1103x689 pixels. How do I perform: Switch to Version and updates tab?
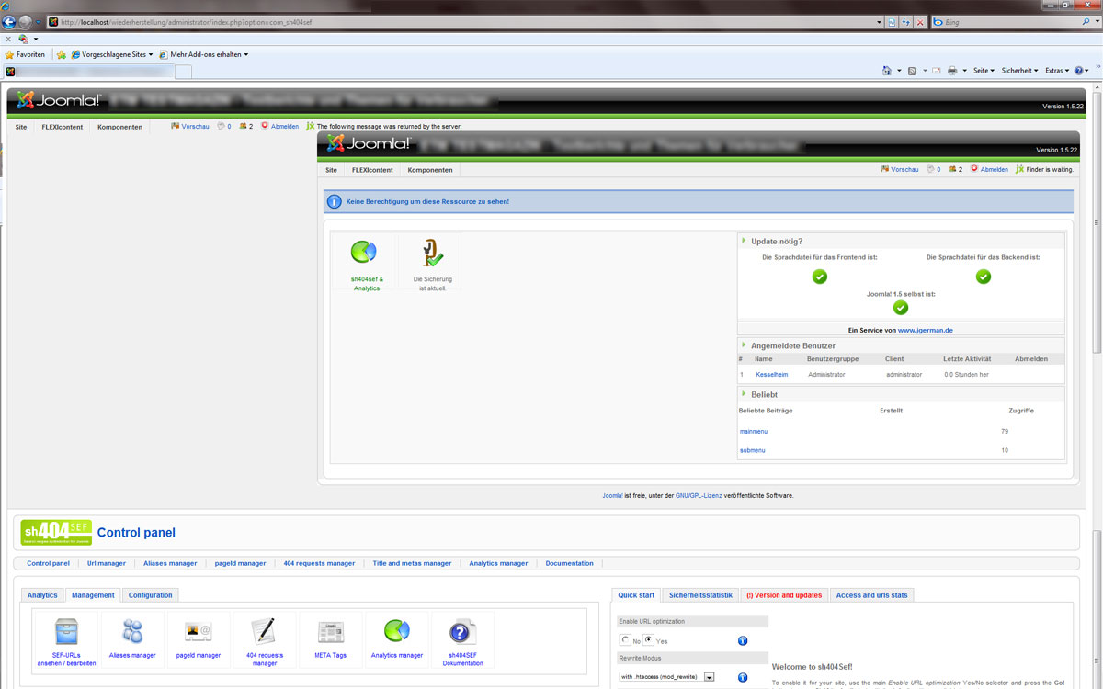784,595
